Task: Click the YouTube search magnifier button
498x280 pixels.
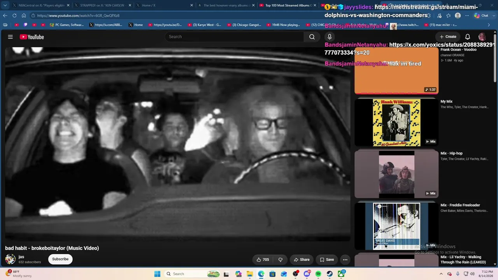Action: (x=312, y=37)
